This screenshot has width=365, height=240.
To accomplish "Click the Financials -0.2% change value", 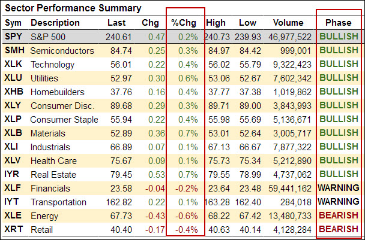I will (187, 189).
